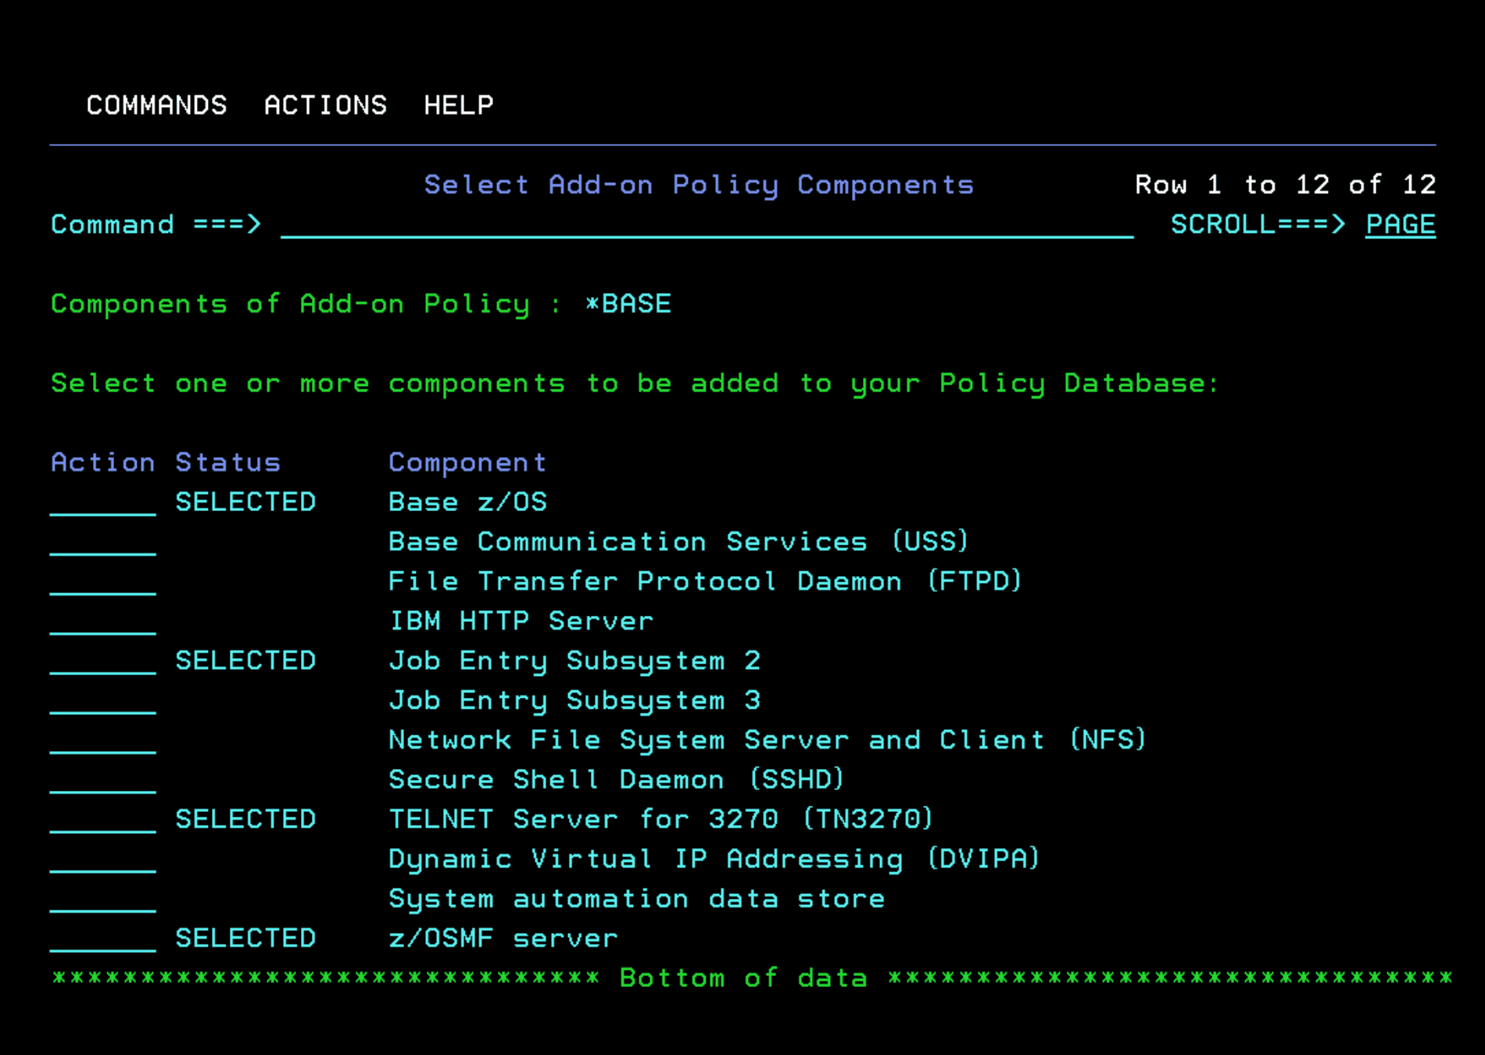
Task: Click action field for Job Entry Subsystem 3
Action: click(103, 701)
